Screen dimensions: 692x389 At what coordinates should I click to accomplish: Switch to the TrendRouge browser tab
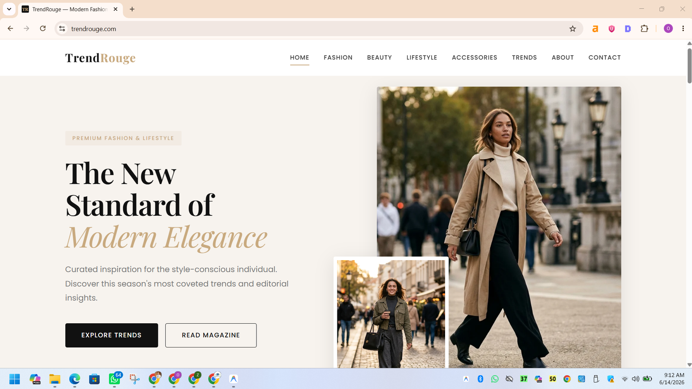click(x=70, y=9)
